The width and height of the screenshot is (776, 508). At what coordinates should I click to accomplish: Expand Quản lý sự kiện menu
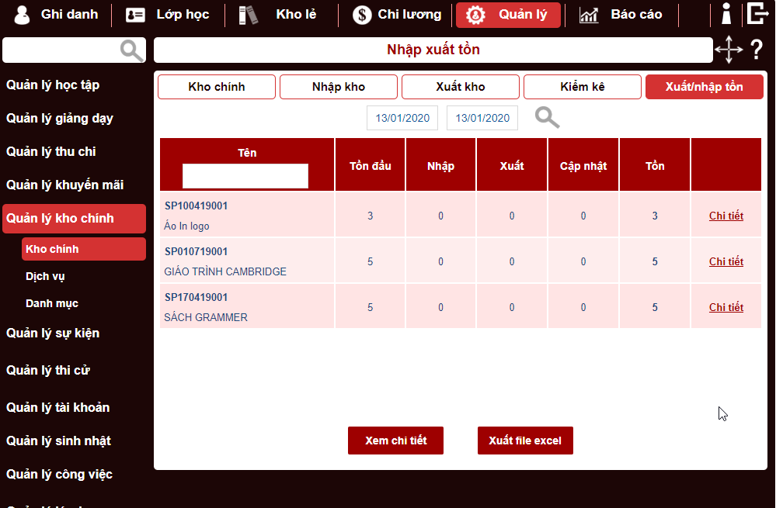(x=53, y=333)
